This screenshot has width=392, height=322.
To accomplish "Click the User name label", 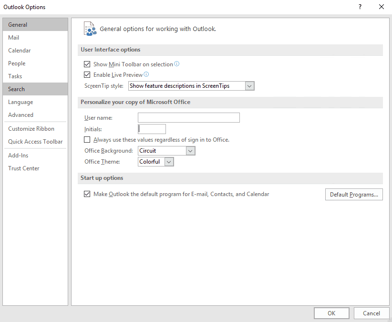I will point(98,118).
